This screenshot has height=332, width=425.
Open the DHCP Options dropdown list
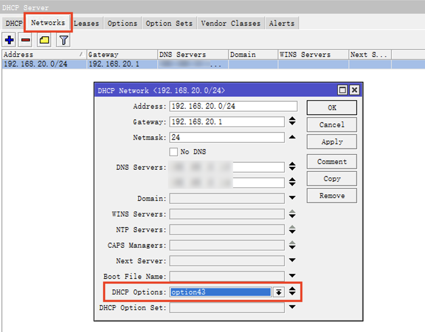278,292
